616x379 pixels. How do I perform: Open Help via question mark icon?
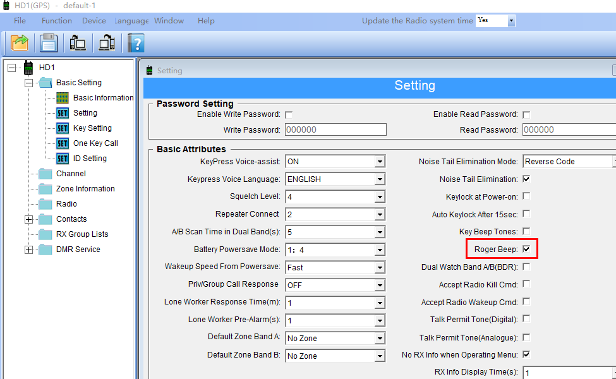[x=136, y=43]
